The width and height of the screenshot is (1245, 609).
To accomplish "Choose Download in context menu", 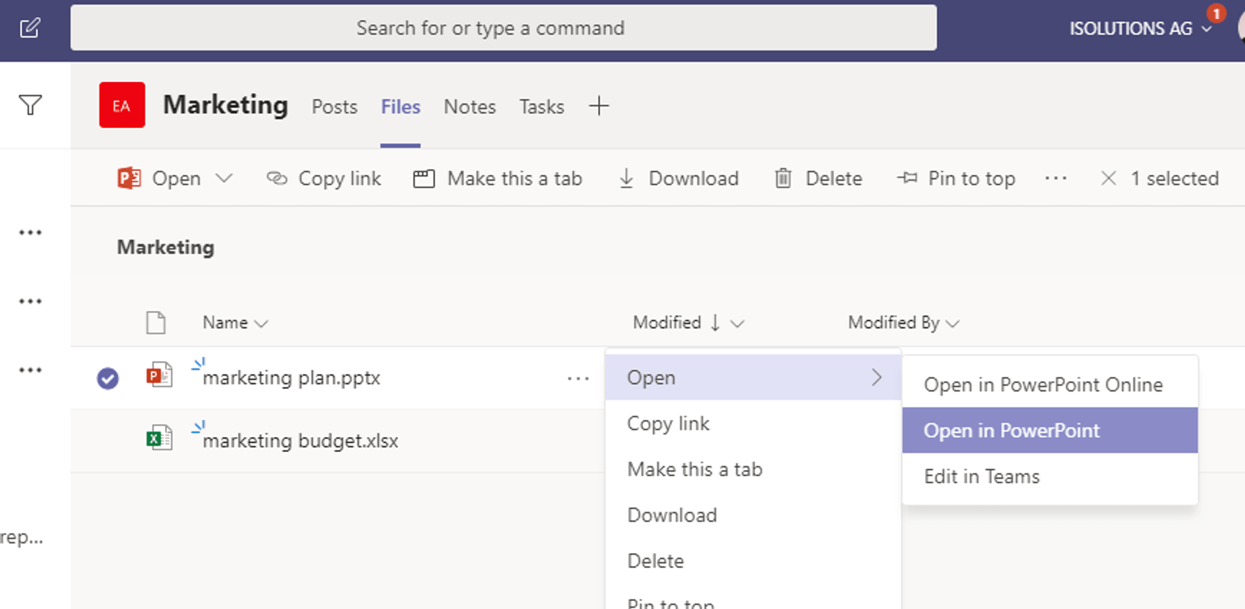I will (x=753, y=515).
